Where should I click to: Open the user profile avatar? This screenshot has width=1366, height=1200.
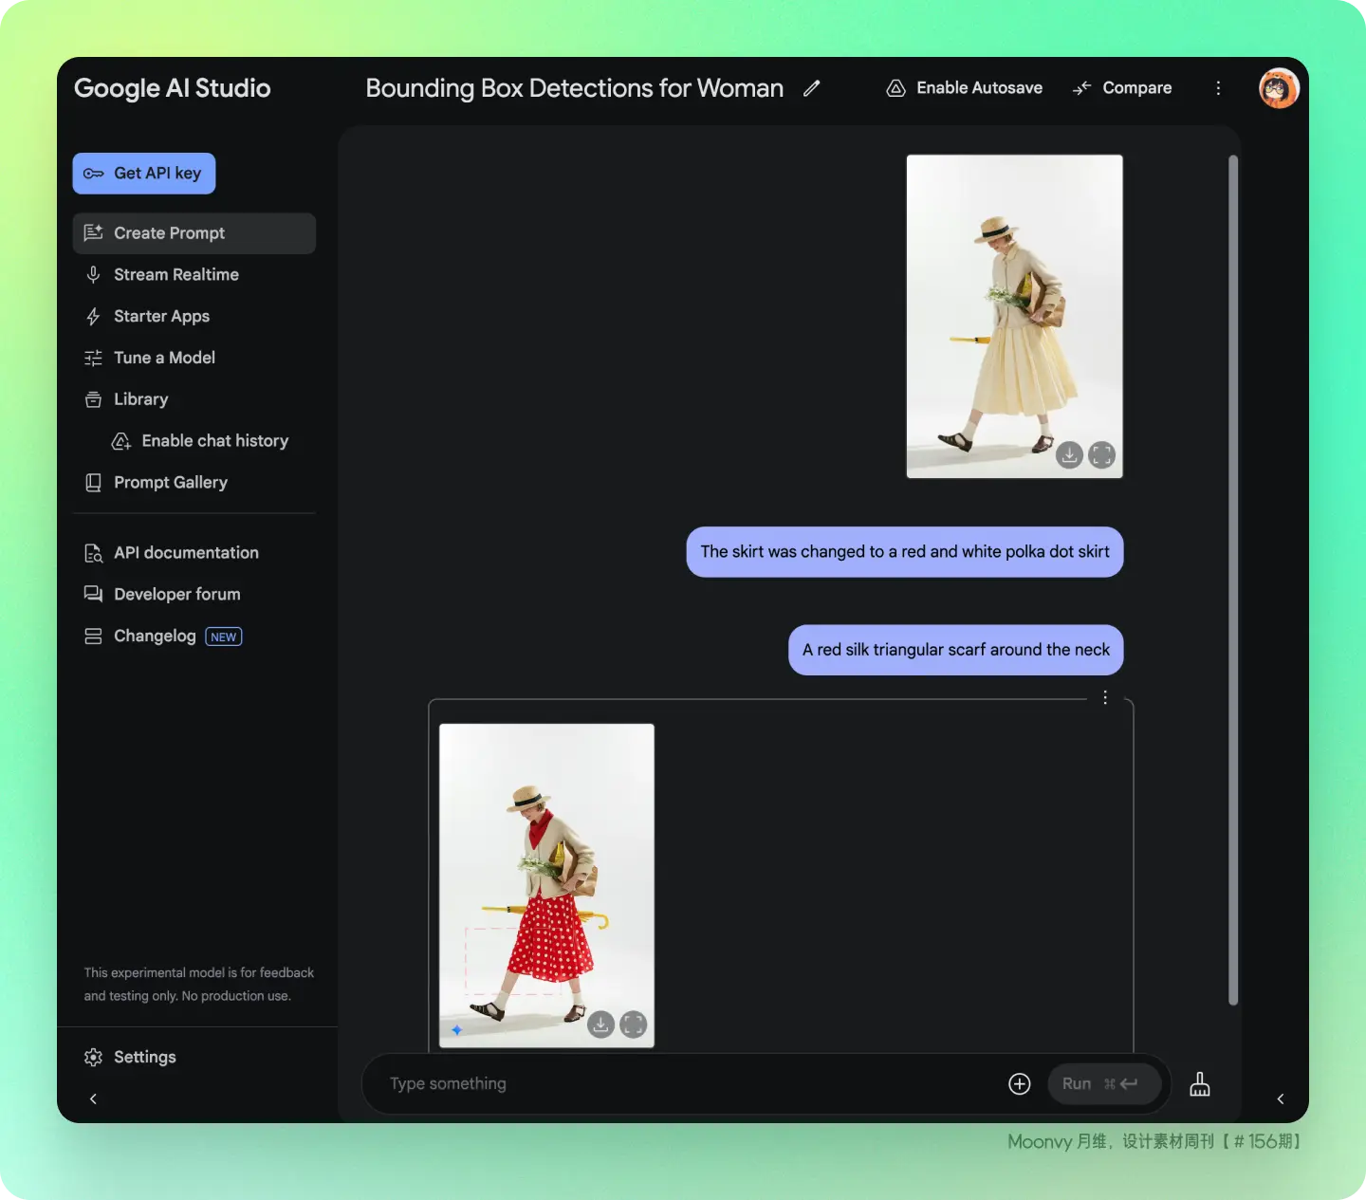[x=1278, y=88]
